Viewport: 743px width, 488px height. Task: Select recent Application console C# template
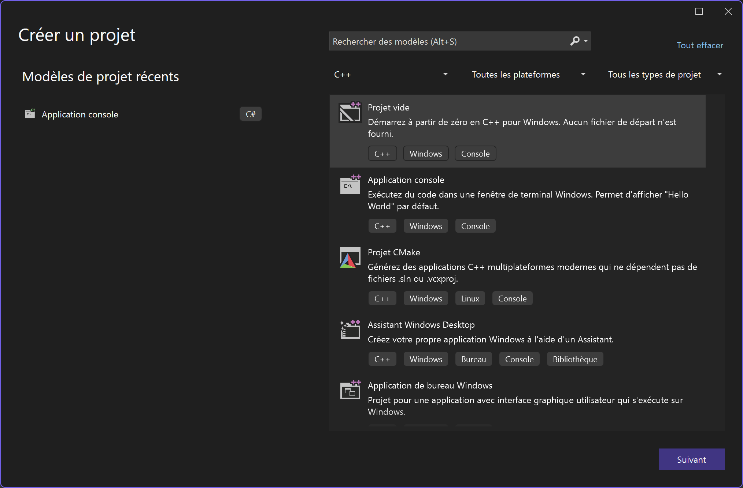click(x=80, y=115)
